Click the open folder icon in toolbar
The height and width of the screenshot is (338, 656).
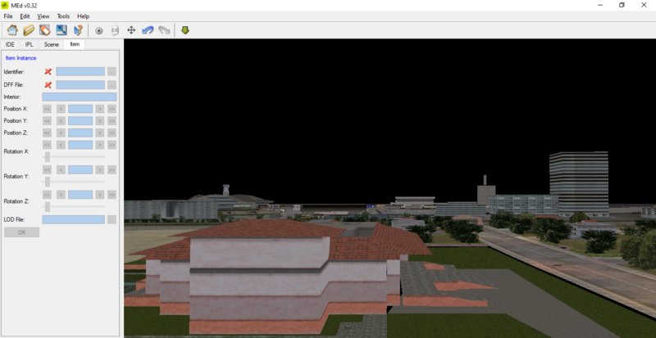pyautogui.click(x=29, y=30)
